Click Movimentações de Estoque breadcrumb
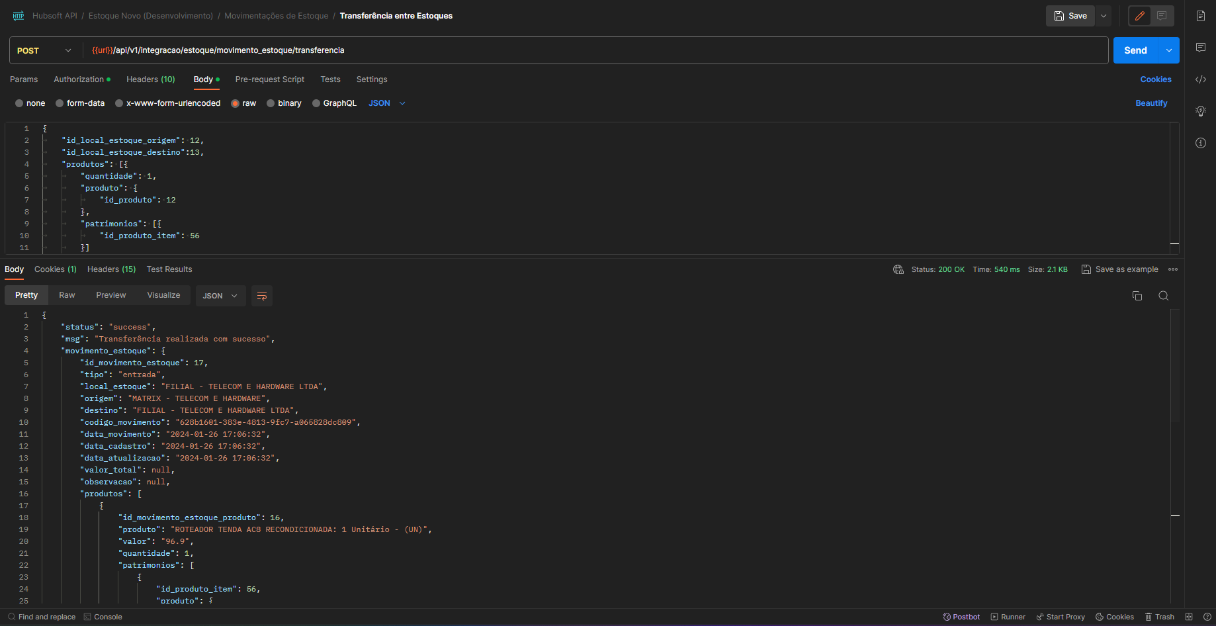 pyautogui.click(x=277, y=16)
